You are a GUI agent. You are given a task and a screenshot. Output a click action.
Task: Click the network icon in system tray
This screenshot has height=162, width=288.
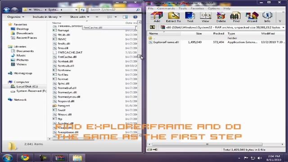pos(253,158)
